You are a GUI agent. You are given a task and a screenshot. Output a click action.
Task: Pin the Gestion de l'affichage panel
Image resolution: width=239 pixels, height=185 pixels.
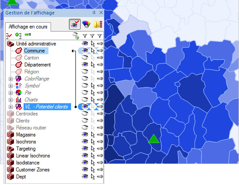(94, 13)
